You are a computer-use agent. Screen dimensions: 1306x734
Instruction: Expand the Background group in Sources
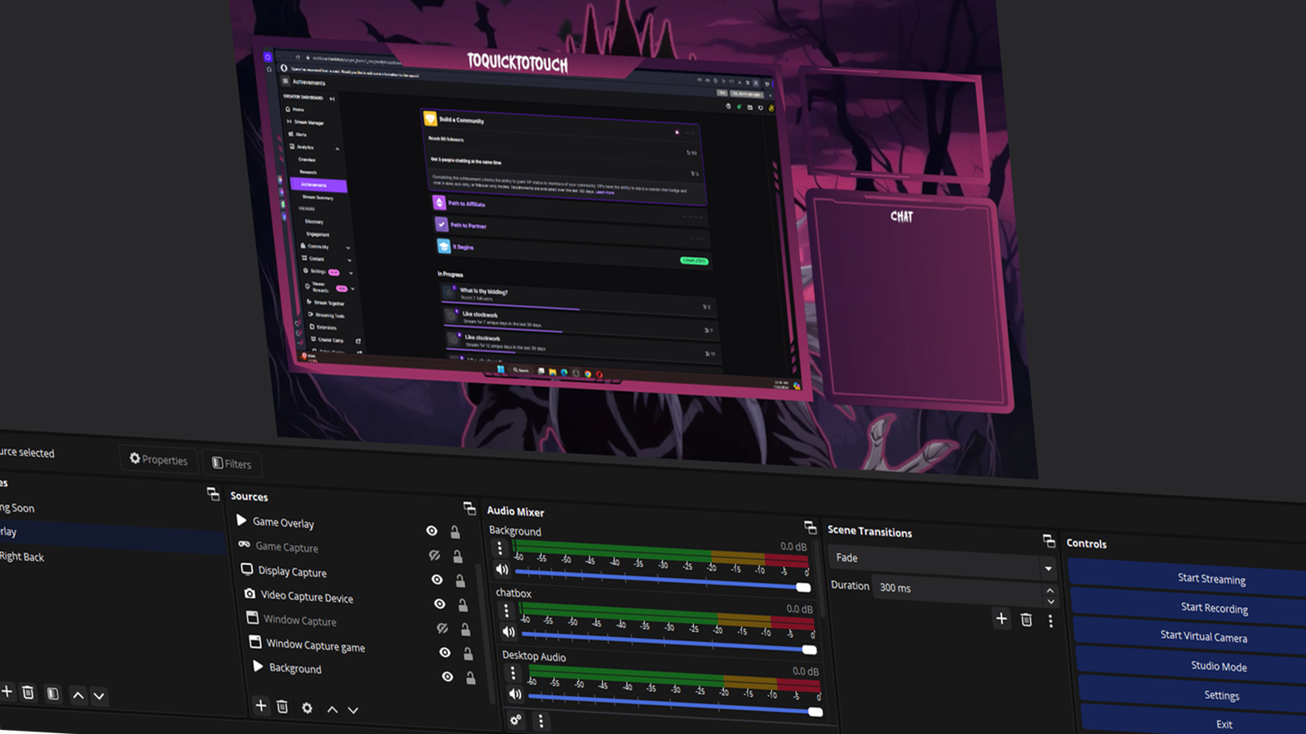[x=258, y=666]
